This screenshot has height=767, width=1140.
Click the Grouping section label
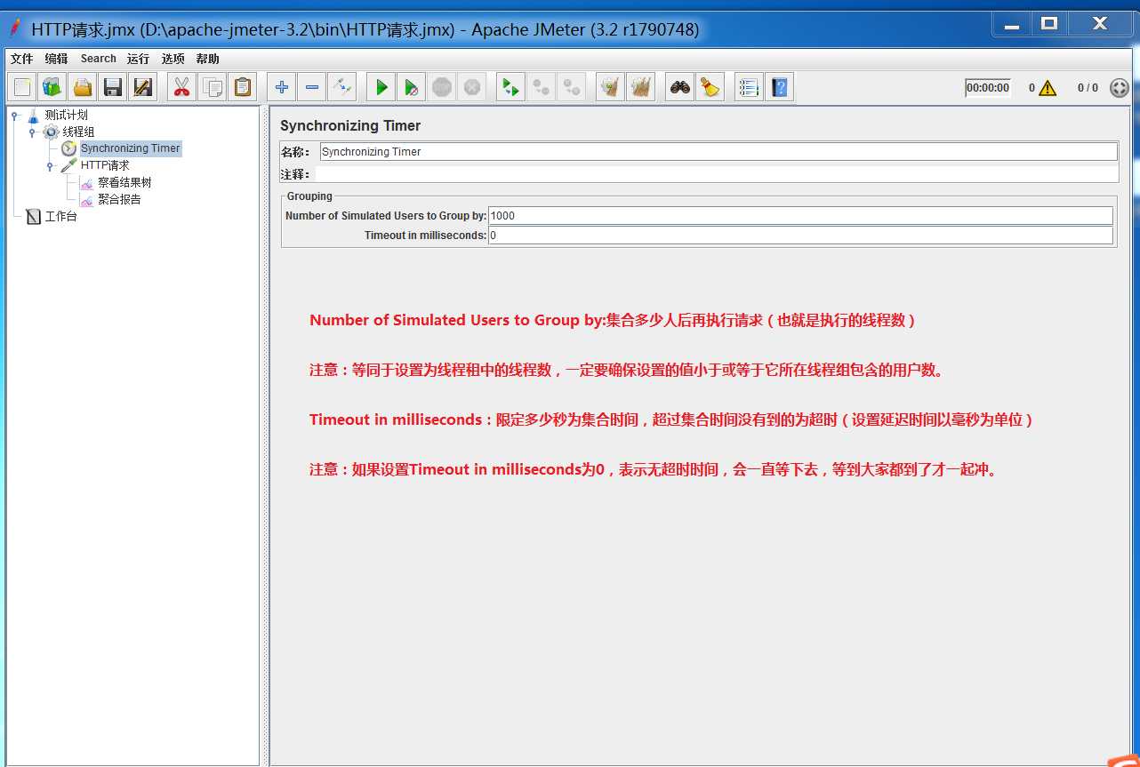(309, 196)
